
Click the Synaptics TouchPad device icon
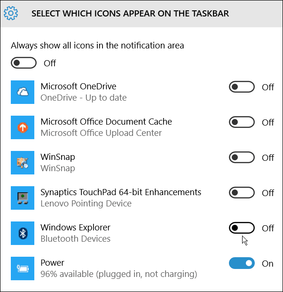[23, 198]
